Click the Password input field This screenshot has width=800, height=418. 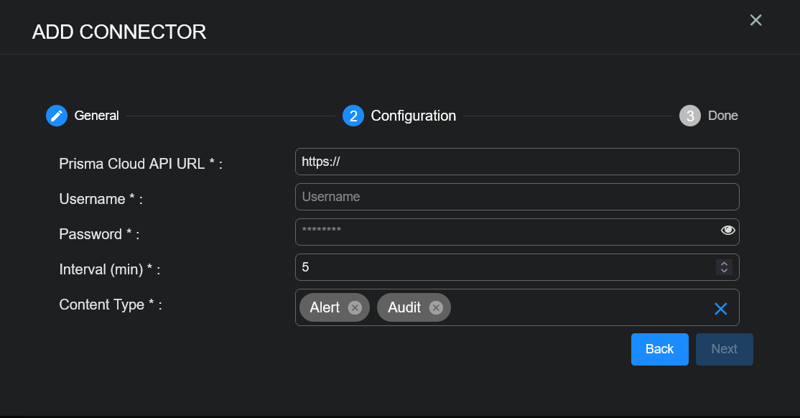point(503,232)
